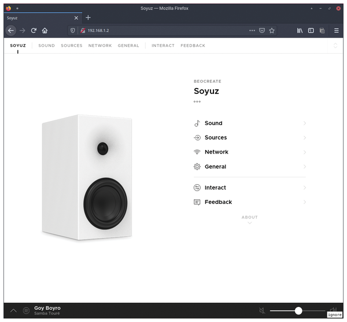Image resolution: width=347 pixels, height=322 pixels.
Task: Click chevron on Sound row
Action: point(305,123)
